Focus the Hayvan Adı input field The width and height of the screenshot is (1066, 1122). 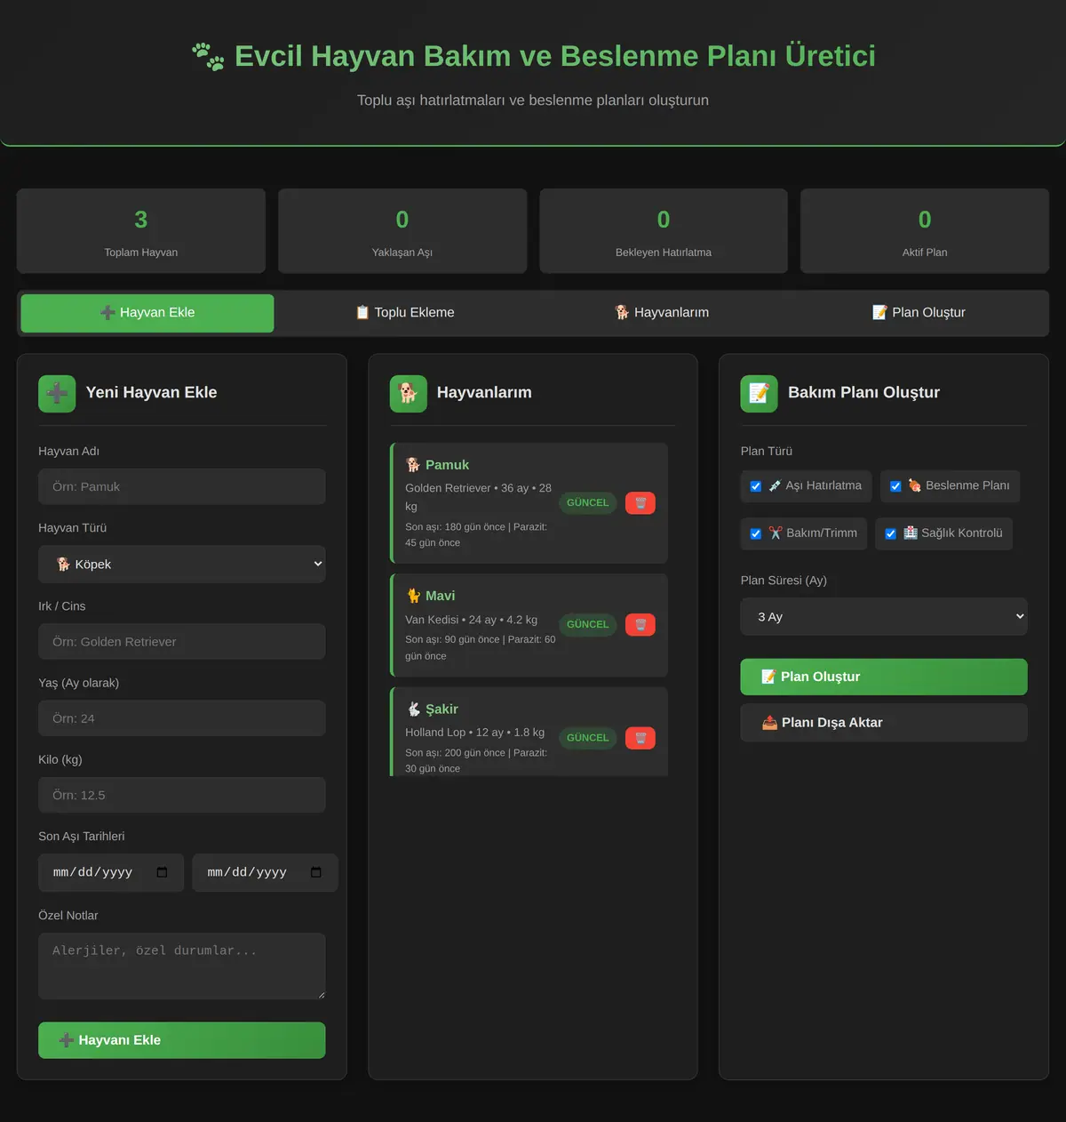click(x=182, y=487)
